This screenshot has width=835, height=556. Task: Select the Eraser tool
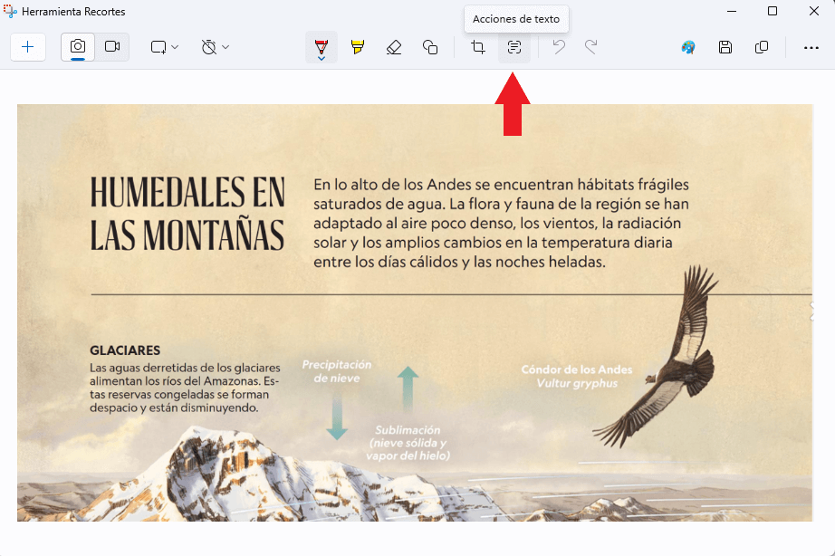tap(394, 47)
